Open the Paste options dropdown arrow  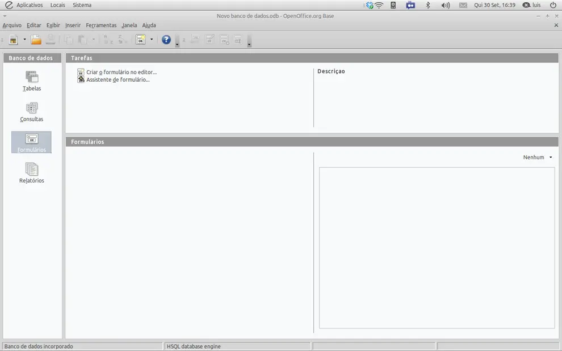coord(93,39)
